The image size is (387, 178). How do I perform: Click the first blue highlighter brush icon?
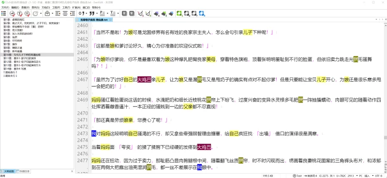click(x=156, y=14)
